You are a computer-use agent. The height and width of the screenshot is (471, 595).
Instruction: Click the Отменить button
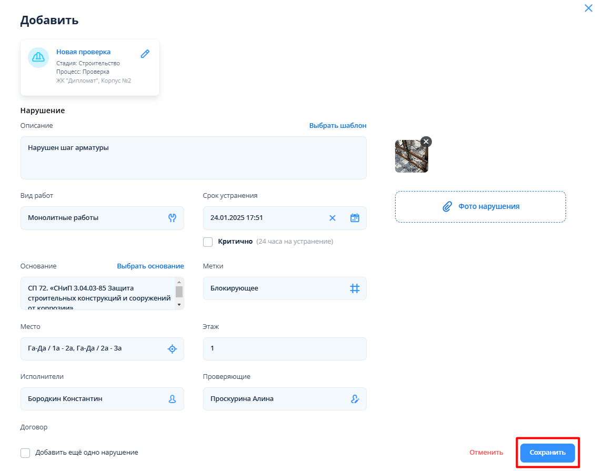pyautogui.click(x=486, y=453)
